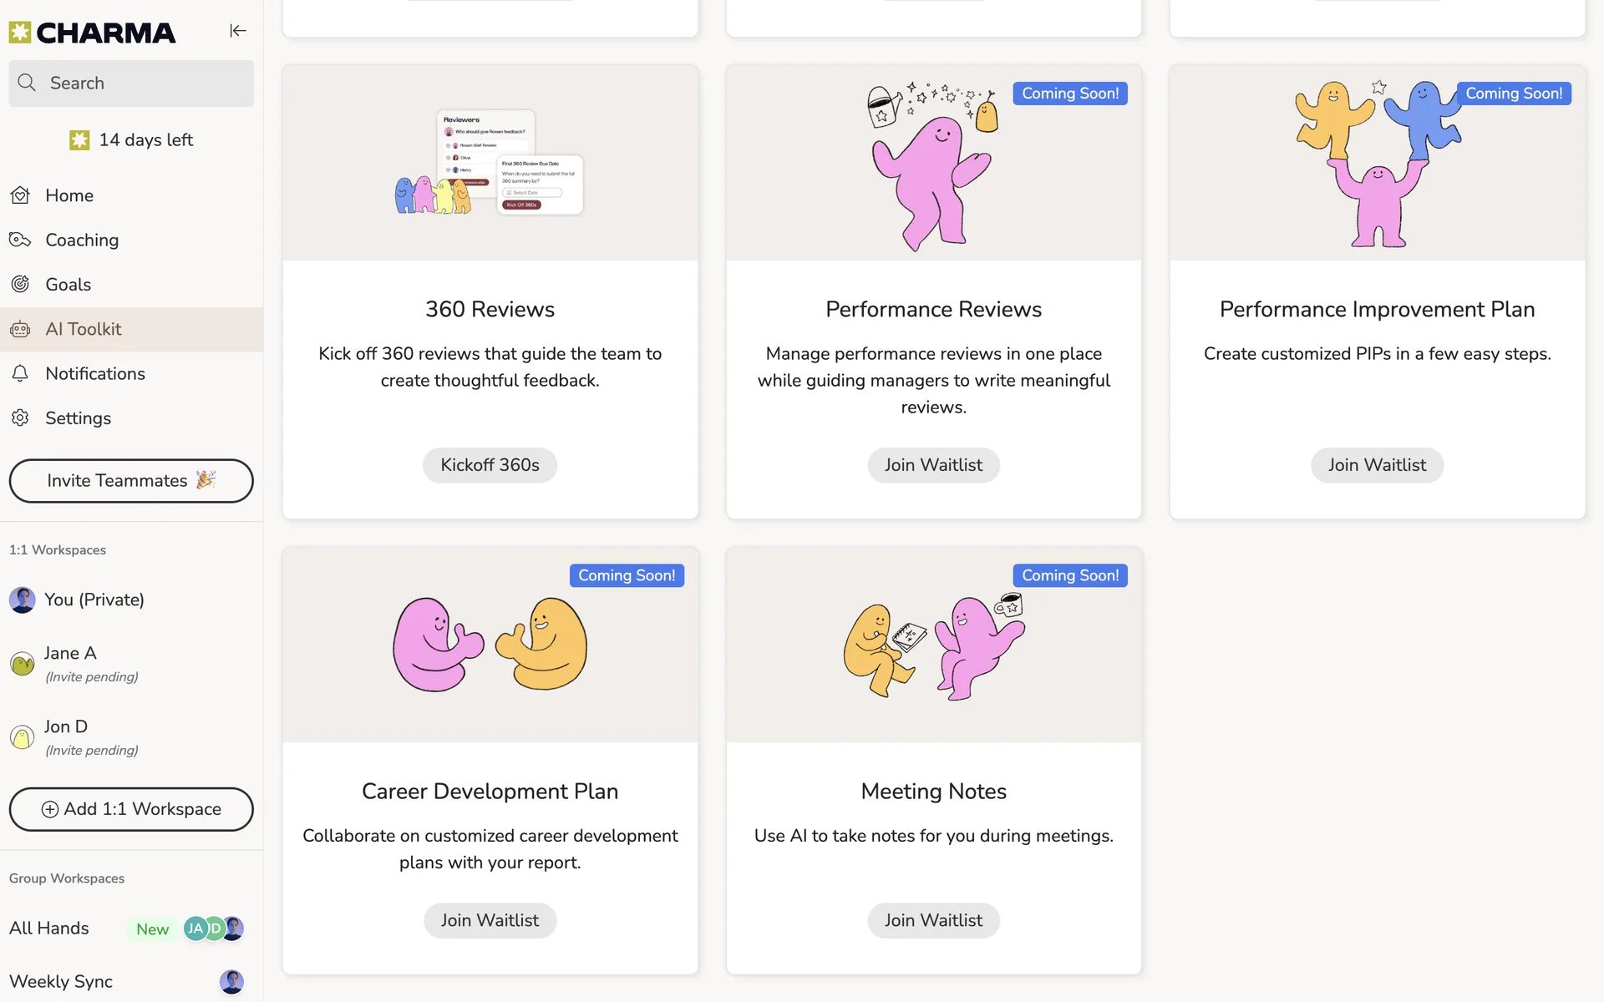The image size is (1604, 1002).
Task: Open Jane A's 1:1 workspace
Action: click(70, 663)
